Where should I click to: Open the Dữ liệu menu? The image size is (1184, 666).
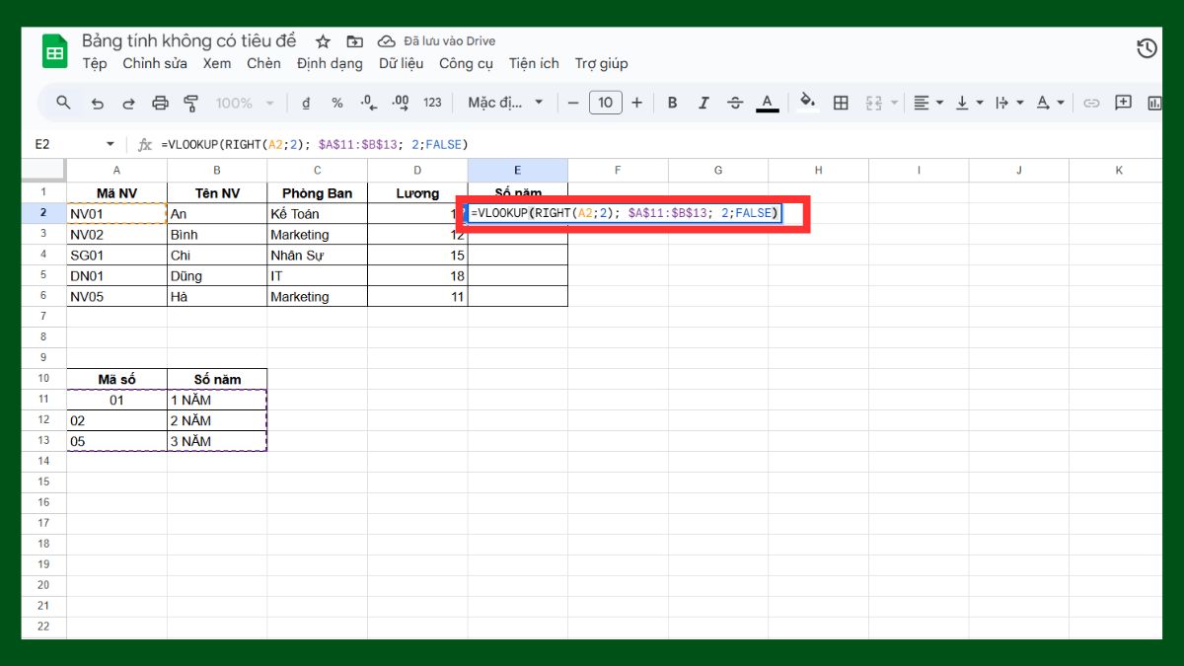click(401, 63)
